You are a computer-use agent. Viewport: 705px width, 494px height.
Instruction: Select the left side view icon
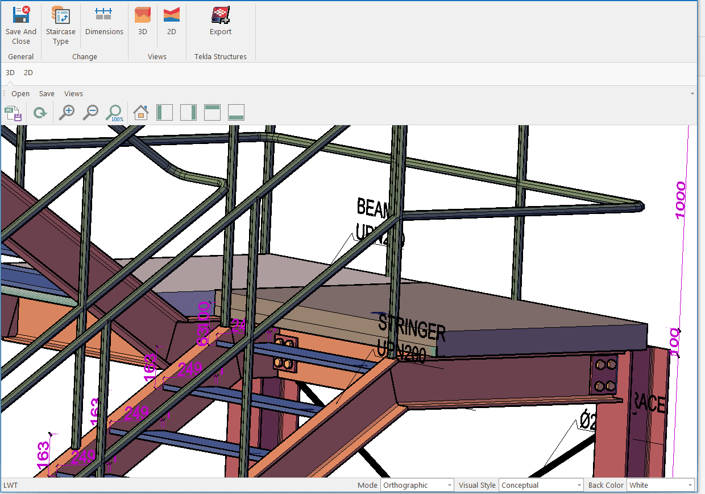click(x=164, y=113)
